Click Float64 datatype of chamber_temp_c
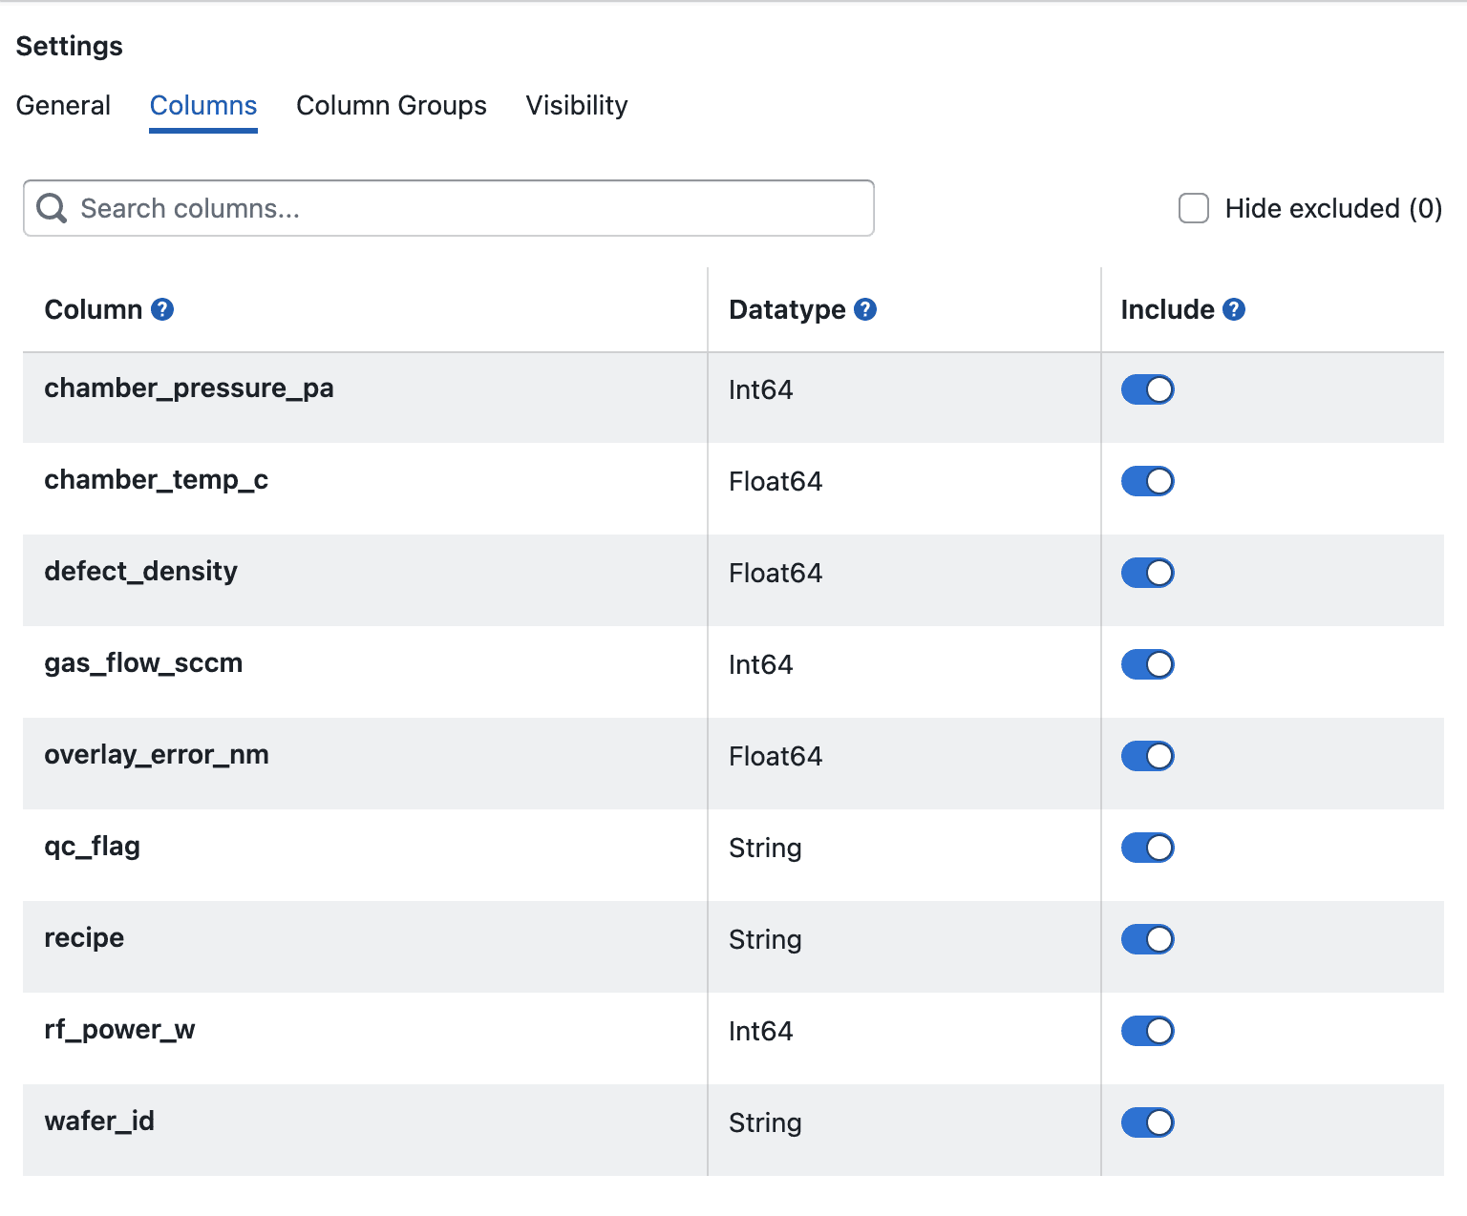1467x1216 pixels. (x=776, y=481)
